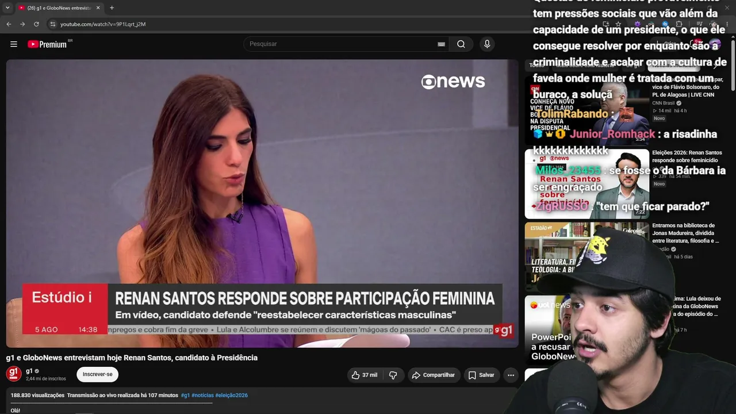This screenshot has height=414, width=736.
Task: Open the CNN Flávio Bolsonaro vice thumbnail
Action: point(586,111)
